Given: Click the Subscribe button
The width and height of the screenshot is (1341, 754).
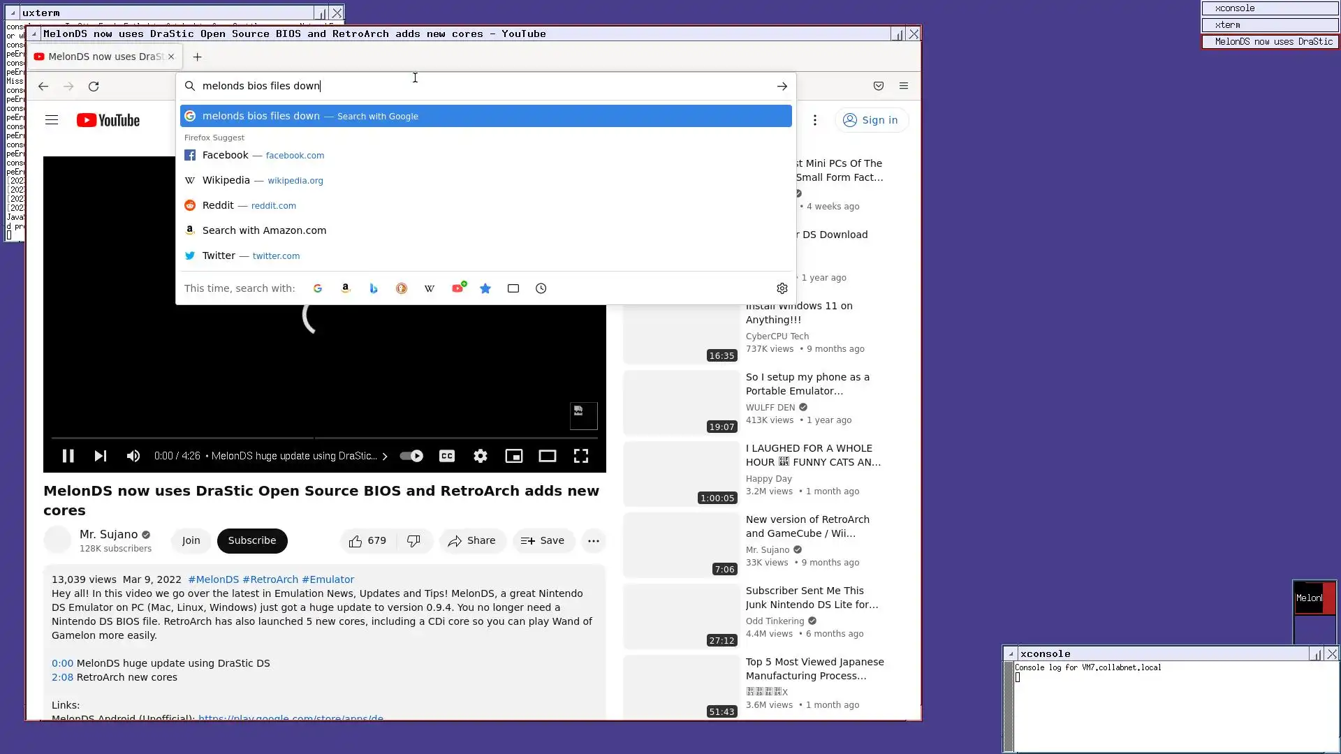Looking at the screenshot, I should coord(252,541).
